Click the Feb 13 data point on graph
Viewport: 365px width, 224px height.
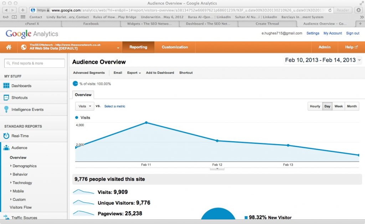(288, 145)
